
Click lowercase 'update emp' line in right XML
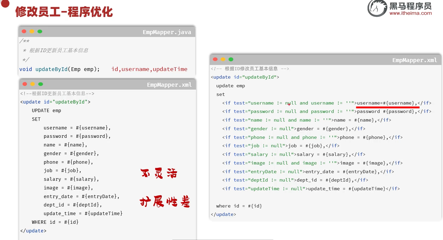coord(231,86)
